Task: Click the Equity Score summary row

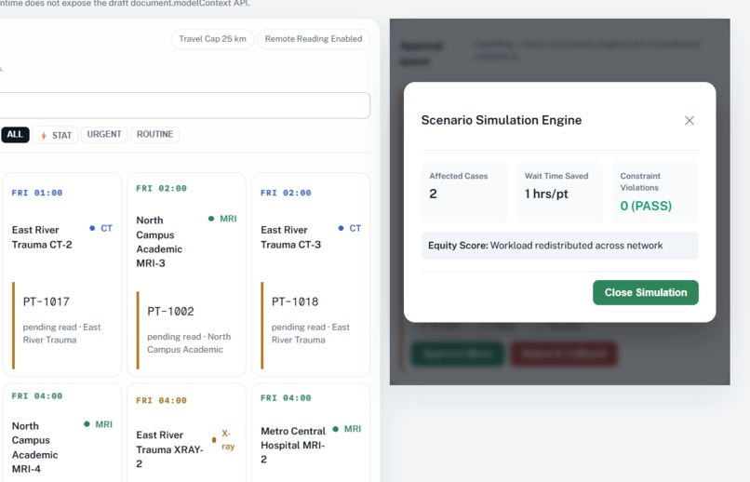Action: coord(559,246)
